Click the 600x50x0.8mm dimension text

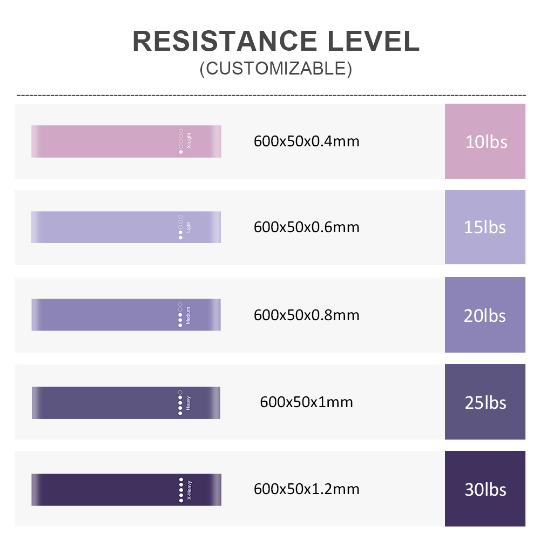click(x=307, y=315)
